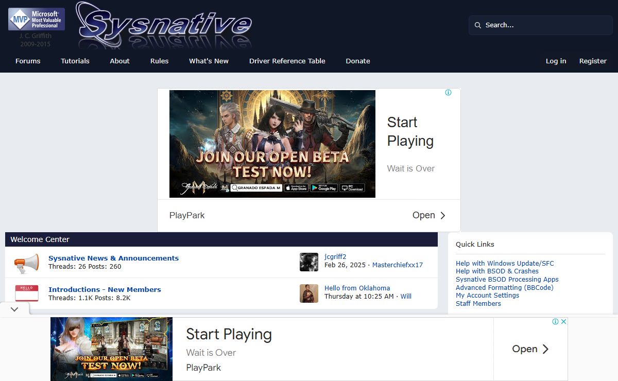Click Google Play badge in top ad
Viewport: 618px width, 381px height.
point(323,188)
